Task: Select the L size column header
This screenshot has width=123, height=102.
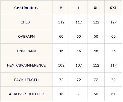Action: pos(79,8)
